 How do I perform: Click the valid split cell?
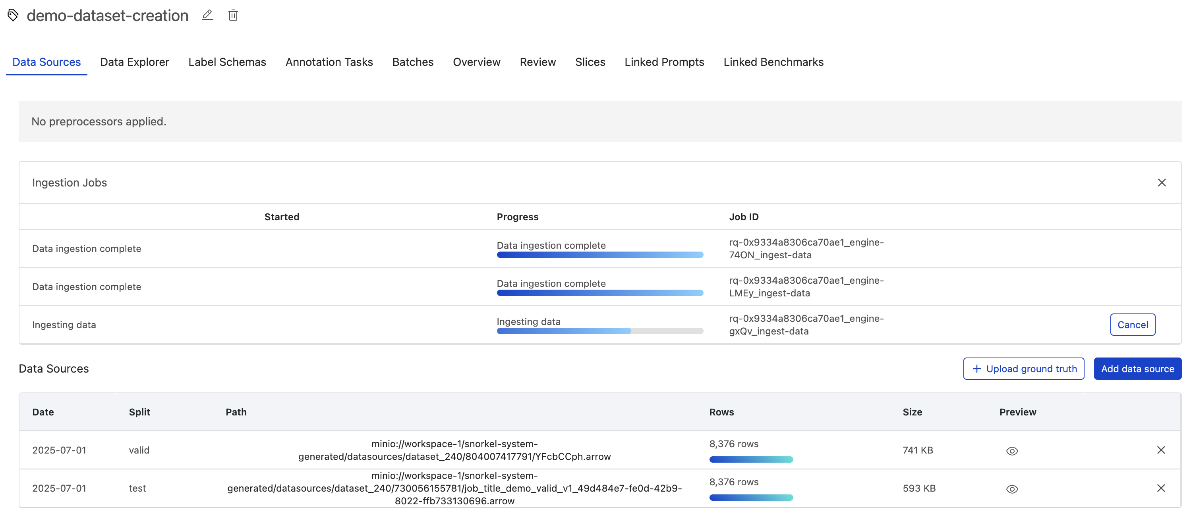tap(139, 450)
